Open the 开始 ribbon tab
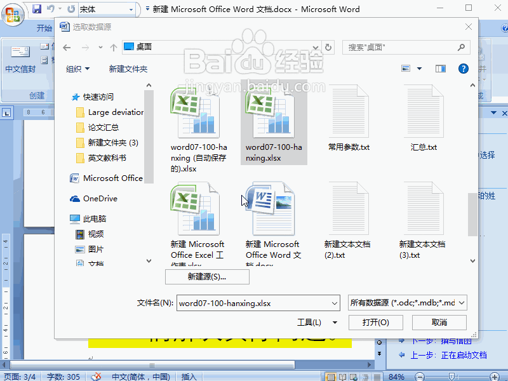 click(x=44, y=28)
